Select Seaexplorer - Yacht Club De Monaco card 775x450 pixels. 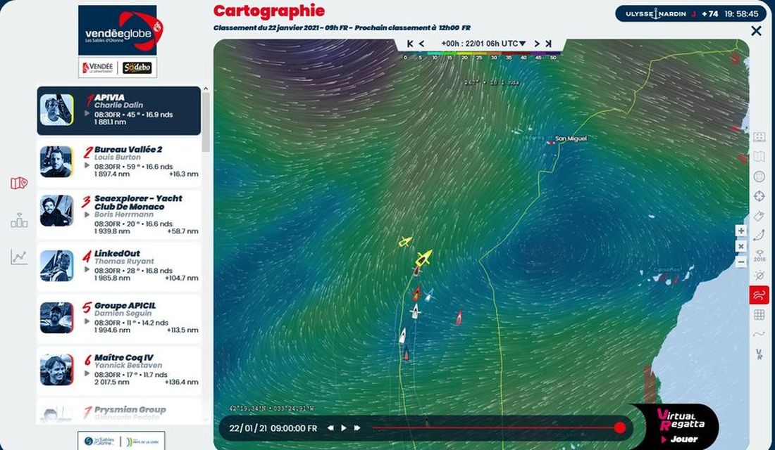click(x=118, y=215)
